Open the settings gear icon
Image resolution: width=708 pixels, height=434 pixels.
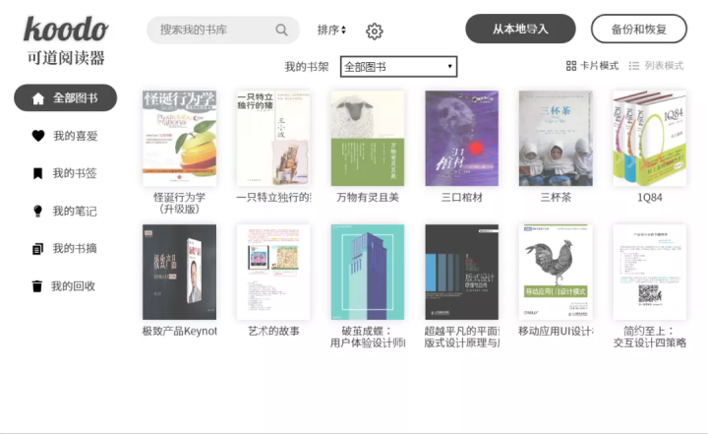(x=374, y=31)
